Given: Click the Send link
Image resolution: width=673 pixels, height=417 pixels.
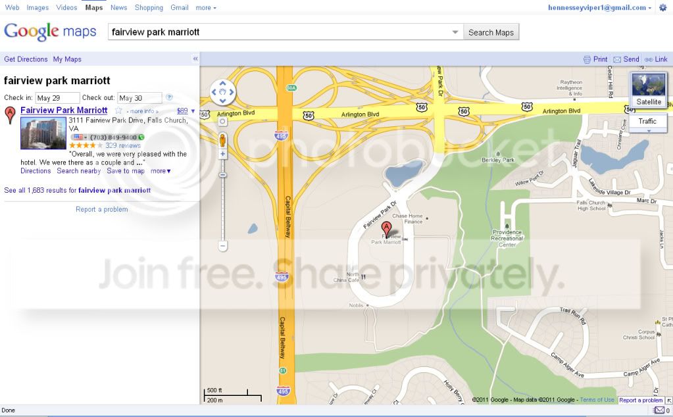Looking at the screenshot, I should click(x=626, y=59).
